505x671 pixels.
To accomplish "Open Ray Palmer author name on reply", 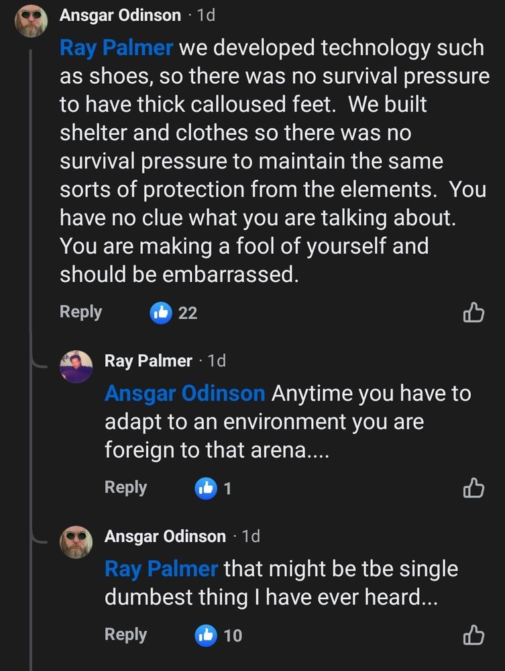I will click(148, 361).
